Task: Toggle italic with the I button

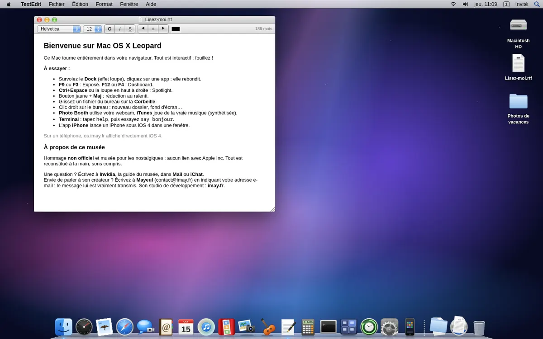Action: [x=120, y=29]
